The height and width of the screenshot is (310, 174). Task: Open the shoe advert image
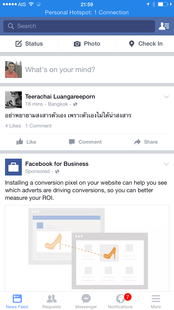87,248
